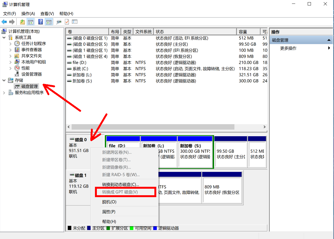Image resolution: width=334 pixels, height=239 pixels.
Task: Select the 磁盘 1 磁盘分区 4 row
Action: pyautogui.click(x=167, y=57)
